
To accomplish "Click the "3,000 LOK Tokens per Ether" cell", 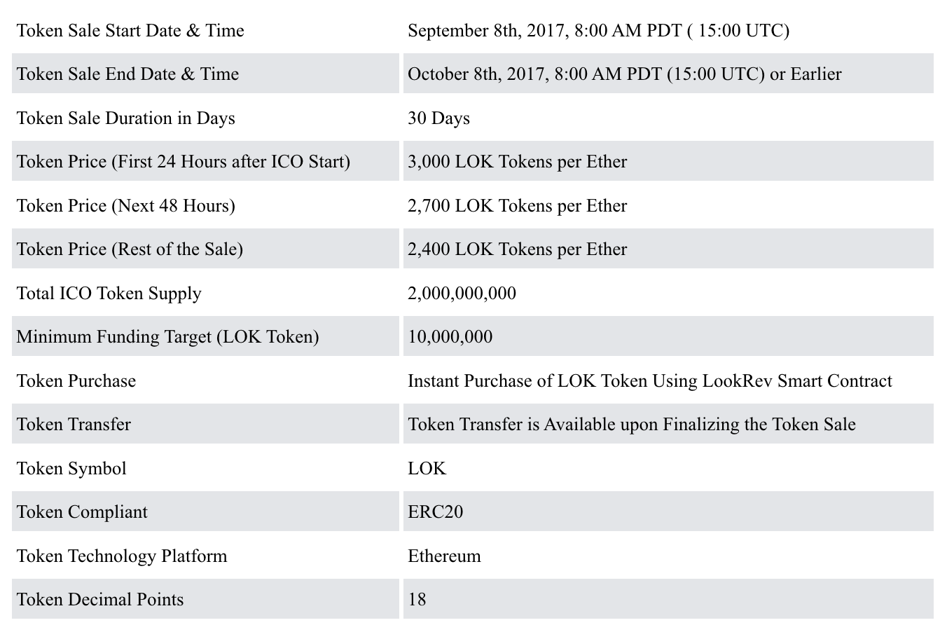I will [517, 162].
